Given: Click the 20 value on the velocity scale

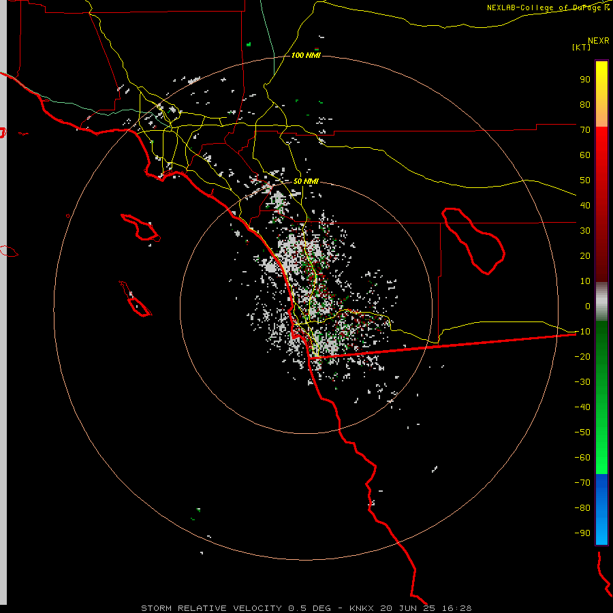Looking at the screenshot, I should (x=585, y=256).
